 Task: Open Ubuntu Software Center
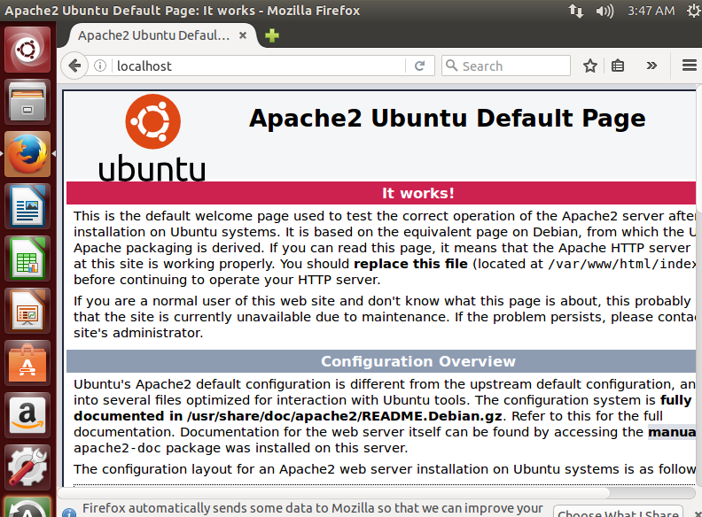(27, 363)
